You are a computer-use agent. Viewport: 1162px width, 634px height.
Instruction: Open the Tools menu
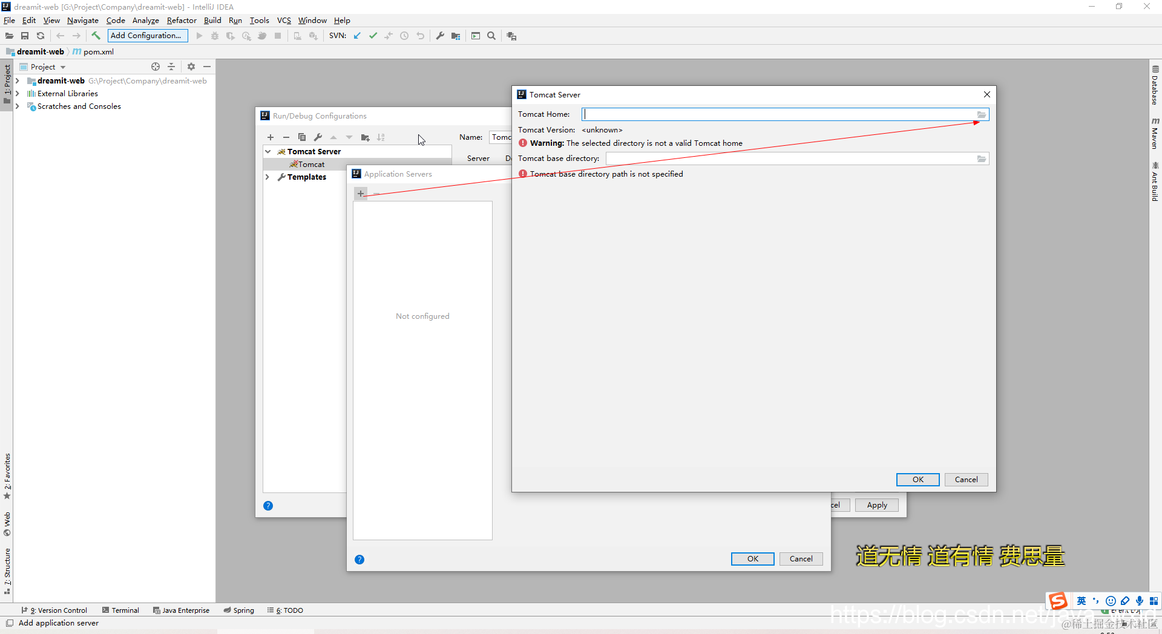[x=259, y=20]
